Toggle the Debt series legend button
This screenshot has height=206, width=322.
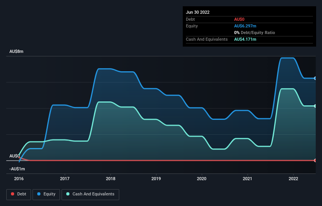pos(18,194)
